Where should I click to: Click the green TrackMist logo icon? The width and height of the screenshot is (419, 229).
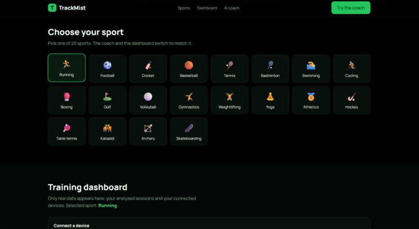pos(52,8)
